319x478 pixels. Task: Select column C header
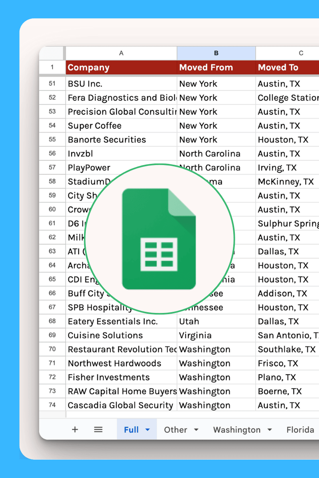[287, 53]
